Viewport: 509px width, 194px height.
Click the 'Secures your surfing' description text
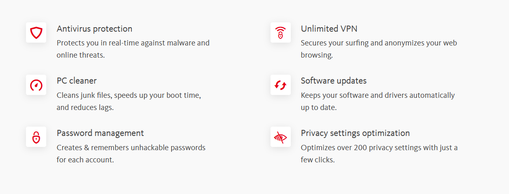pos(378,43)
